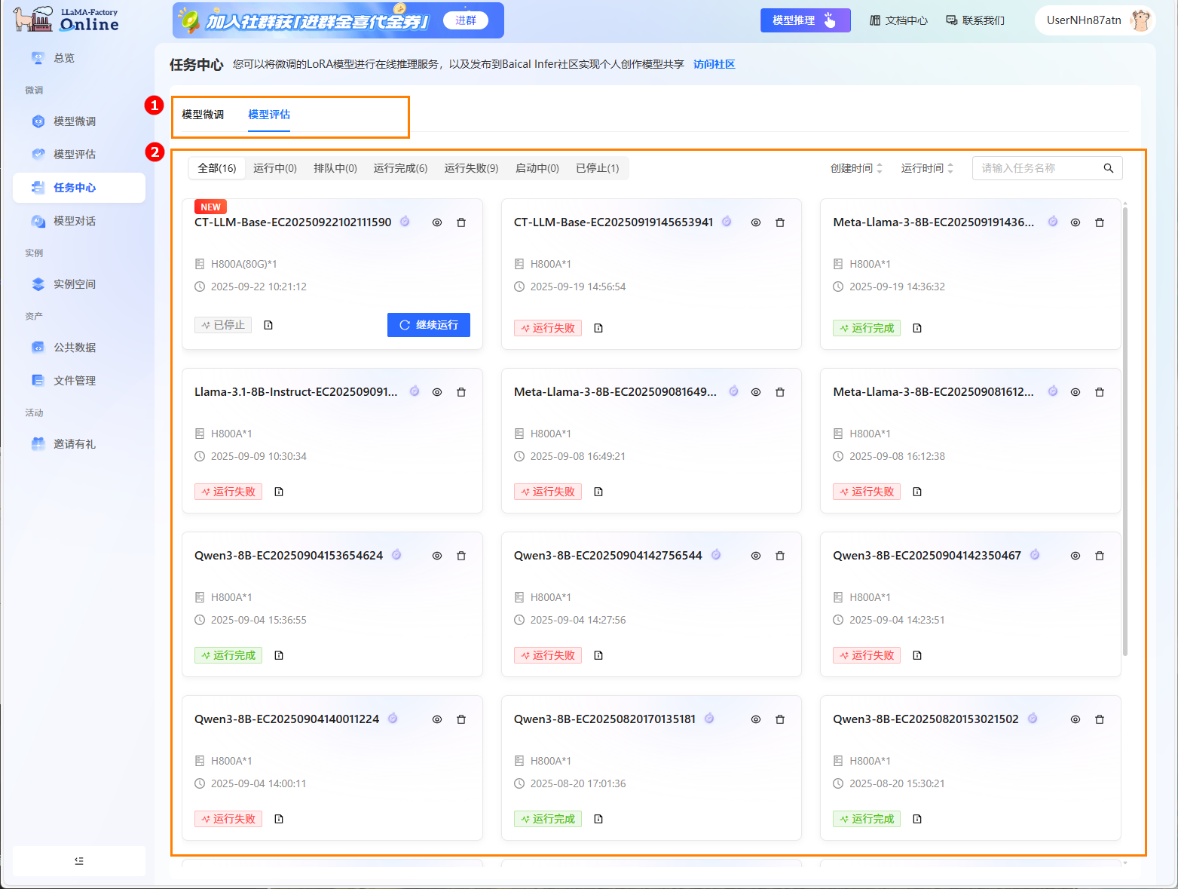Filter by 运行失败(9) status
1178x889 pixels.
point(471,168)
